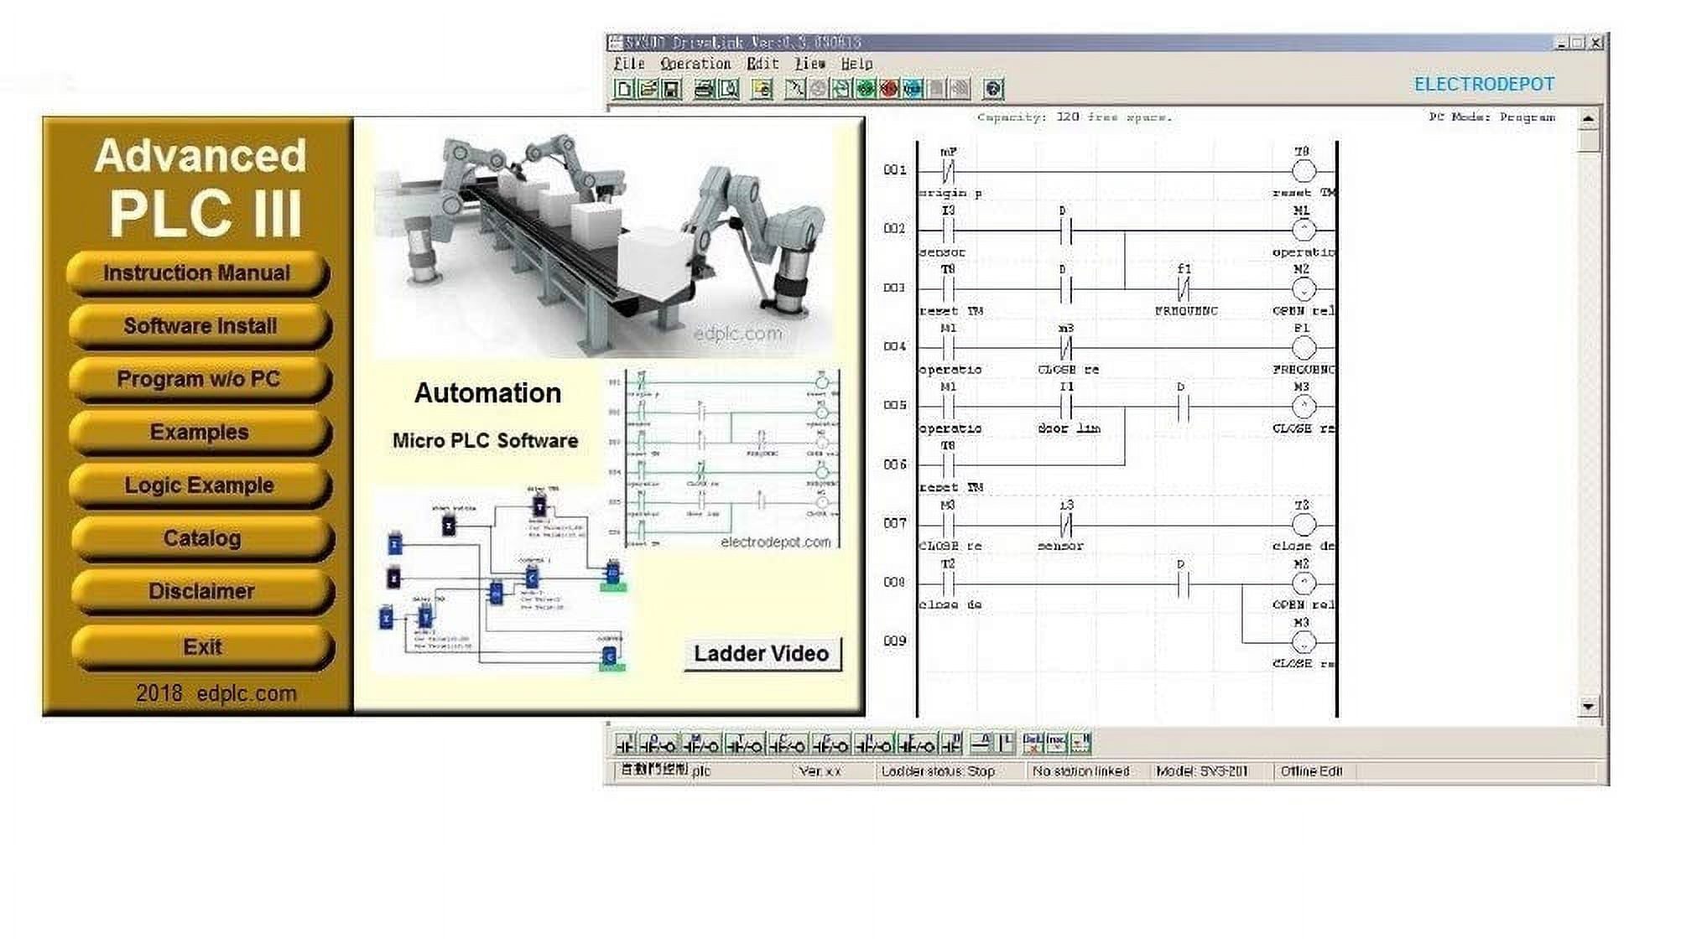
Task: Select the Ins insert element tool
Action: click(x=1056, y=743)
